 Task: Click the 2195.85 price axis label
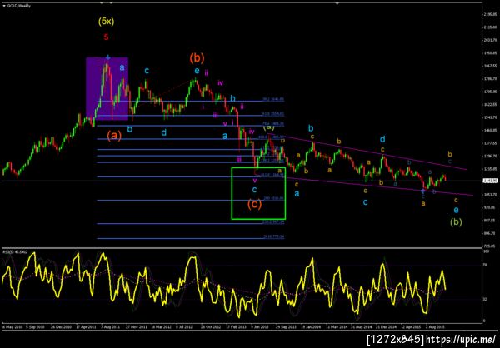tap(490, 15)
